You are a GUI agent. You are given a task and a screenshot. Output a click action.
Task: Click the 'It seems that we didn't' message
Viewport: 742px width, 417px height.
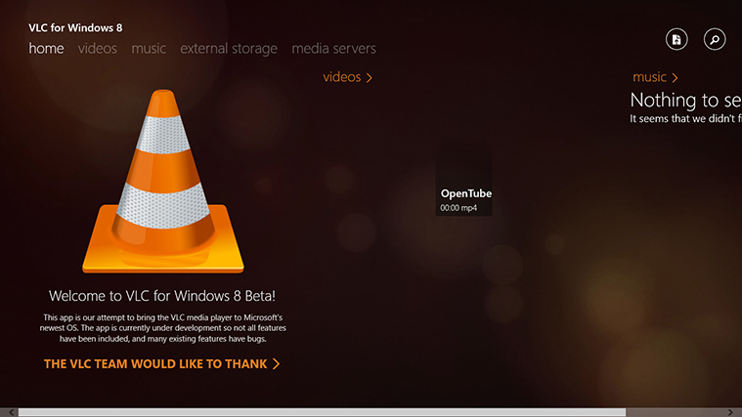tap(685, 119)
